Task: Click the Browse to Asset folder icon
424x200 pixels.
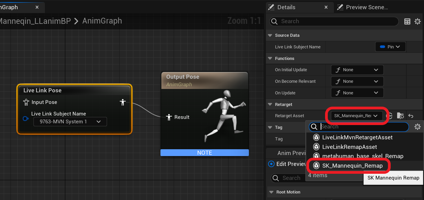Action: (x=401, y=116)
